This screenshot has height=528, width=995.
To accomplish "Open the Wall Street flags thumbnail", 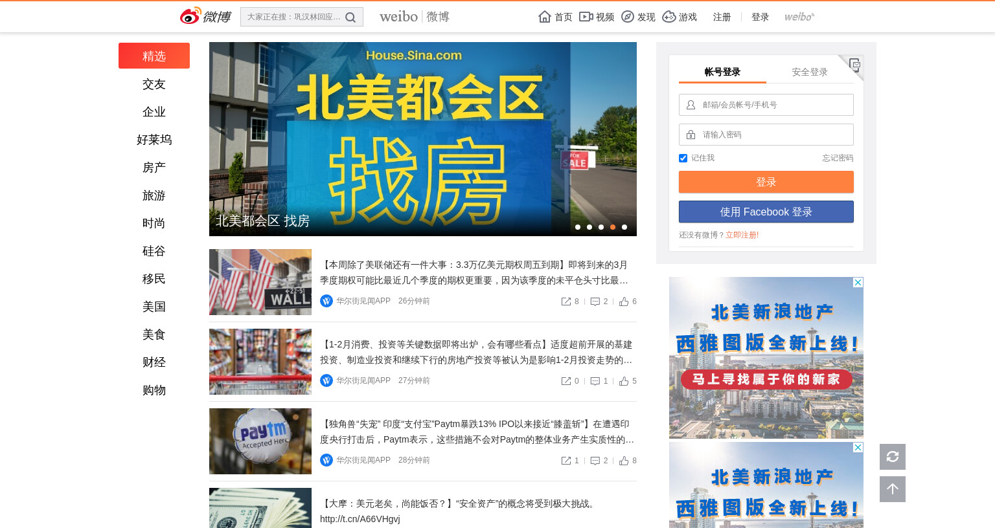I will 260,282.
